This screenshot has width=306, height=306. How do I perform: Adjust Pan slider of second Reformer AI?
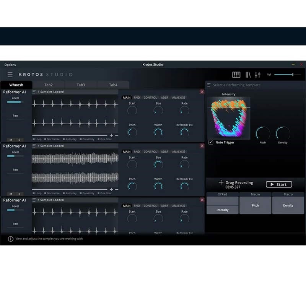coord(15,173)
